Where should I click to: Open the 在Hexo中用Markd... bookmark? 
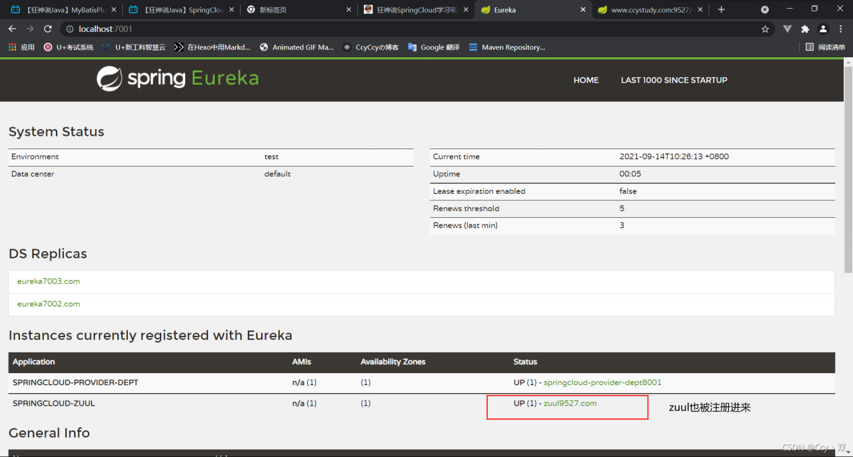(x=212, y=47)
